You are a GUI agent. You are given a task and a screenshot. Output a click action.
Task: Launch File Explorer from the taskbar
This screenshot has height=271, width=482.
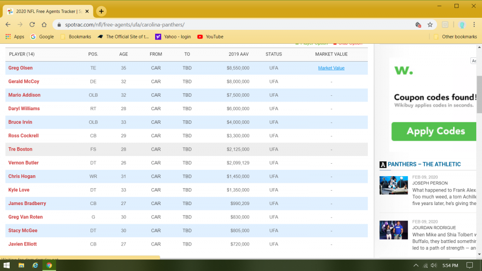[21, 265]
